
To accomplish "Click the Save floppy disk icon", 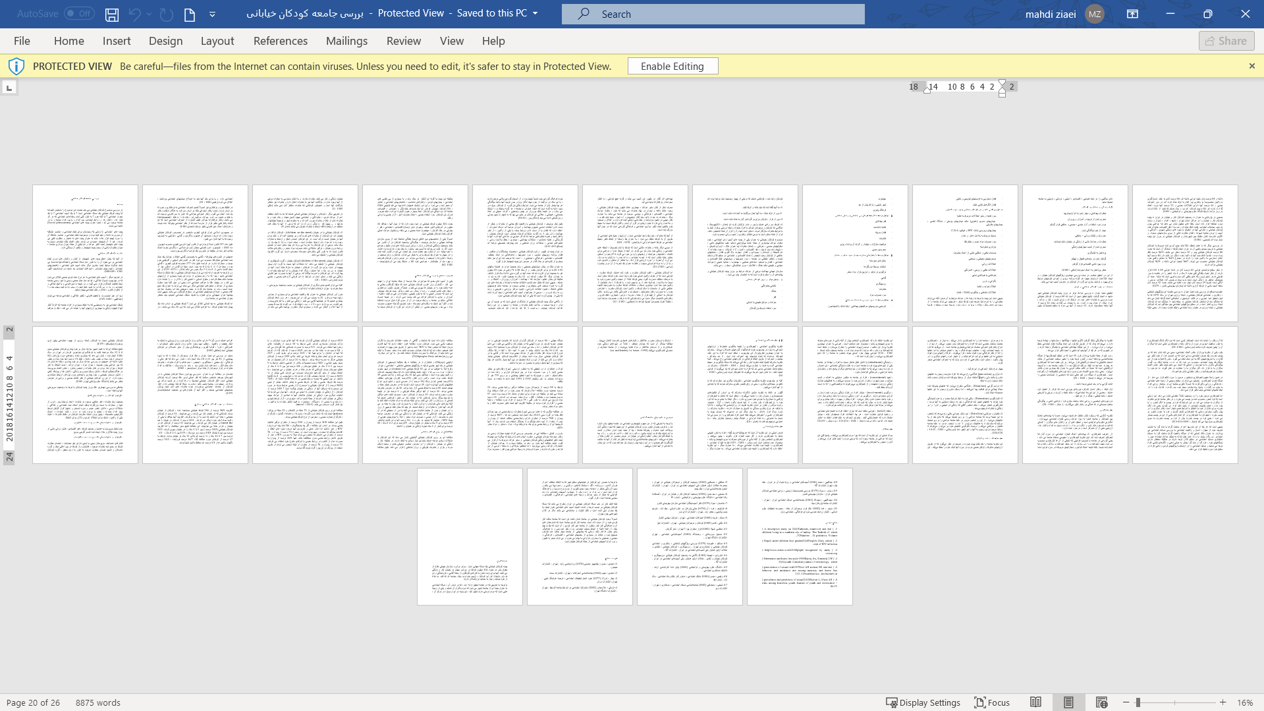I will (x=112, y=14).
